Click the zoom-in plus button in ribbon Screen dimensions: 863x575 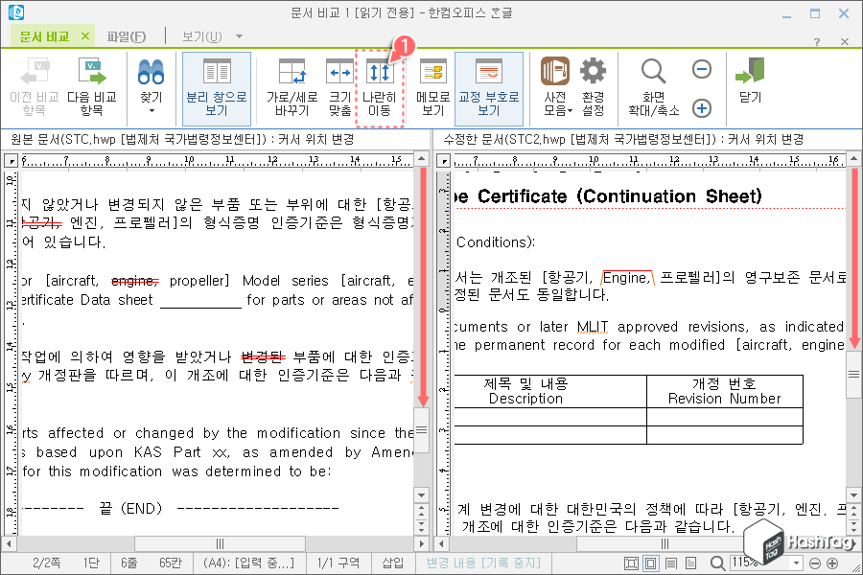tap(701, 108)
